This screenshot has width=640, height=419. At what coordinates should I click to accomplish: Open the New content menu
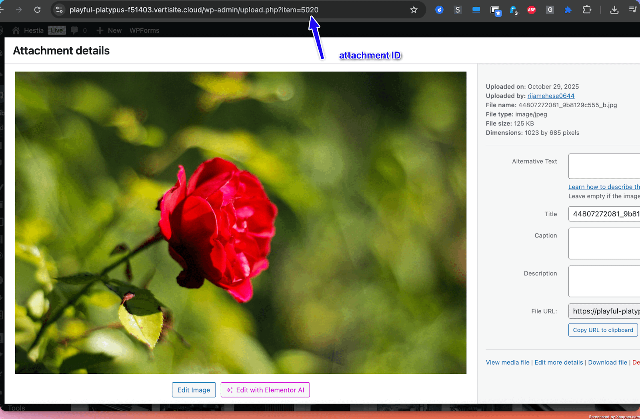point(109,30)
